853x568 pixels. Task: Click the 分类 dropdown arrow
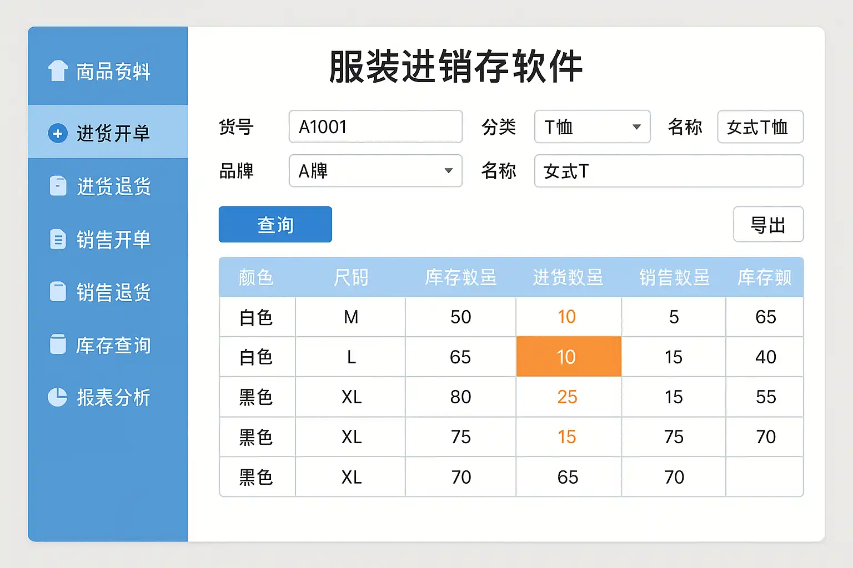point(636,127)
